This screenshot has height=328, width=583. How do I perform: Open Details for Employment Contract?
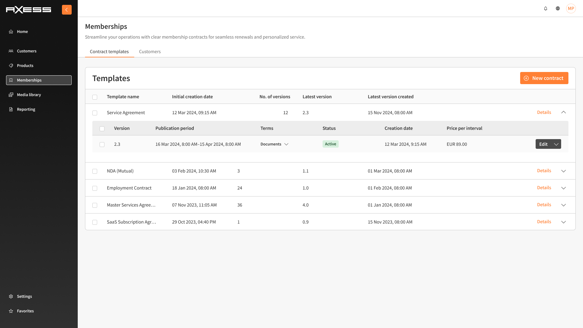544,188
